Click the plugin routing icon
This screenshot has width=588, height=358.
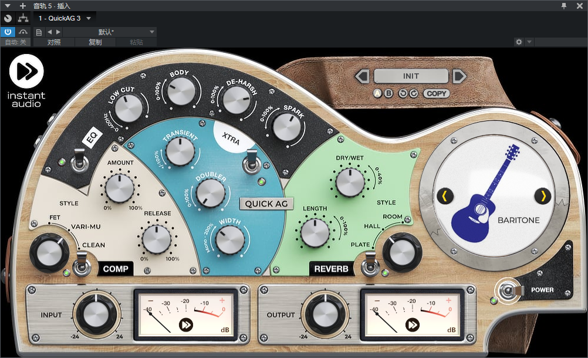click(23, 18)
